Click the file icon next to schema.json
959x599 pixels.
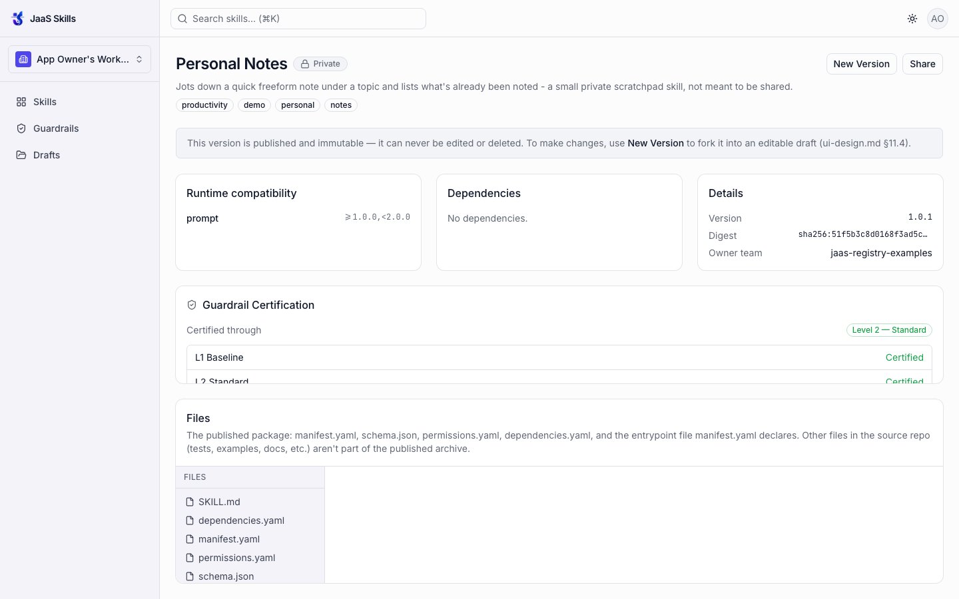[190, 576]
